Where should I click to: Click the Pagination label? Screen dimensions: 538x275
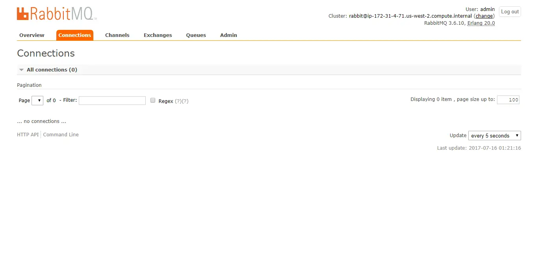pyautogui.click(x=29, y=85)
